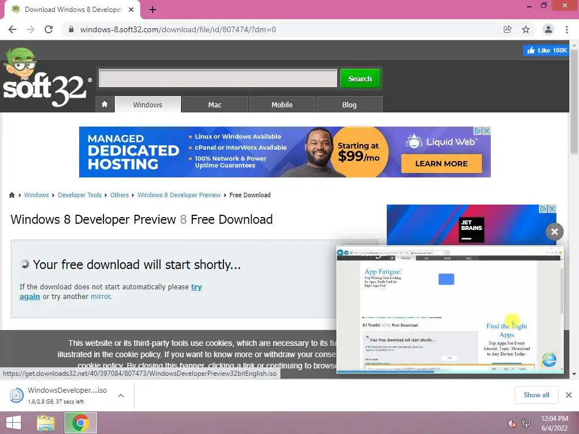Click Show all downloads
The height and width of the screenshot is (434, 579).
(536, 395)
